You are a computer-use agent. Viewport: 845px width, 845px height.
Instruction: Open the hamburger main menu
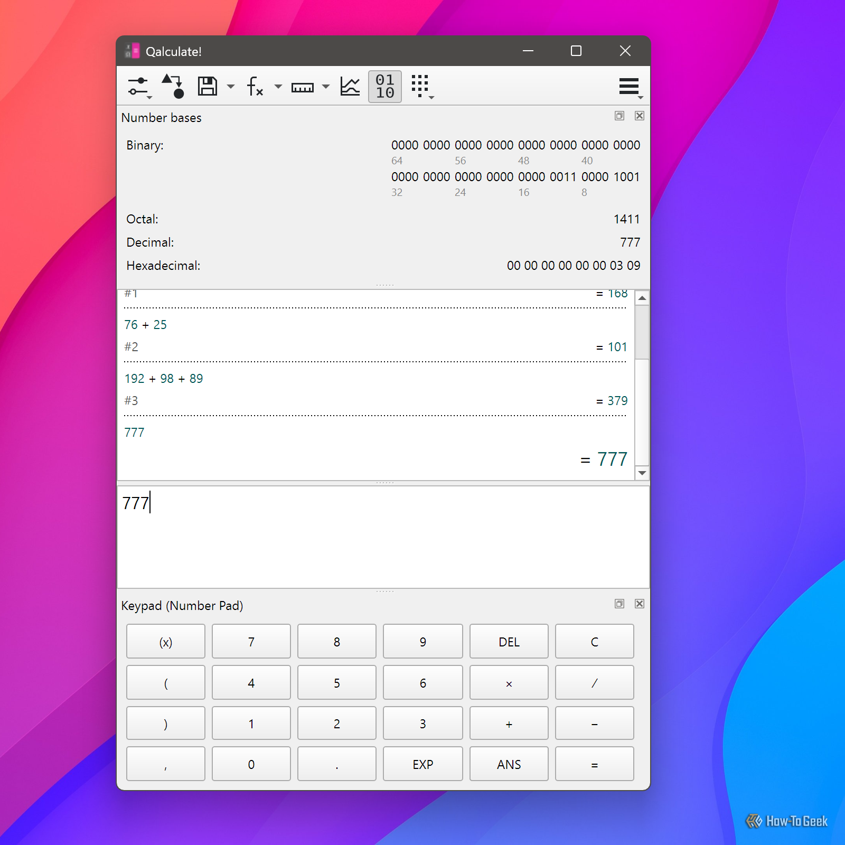630,87
